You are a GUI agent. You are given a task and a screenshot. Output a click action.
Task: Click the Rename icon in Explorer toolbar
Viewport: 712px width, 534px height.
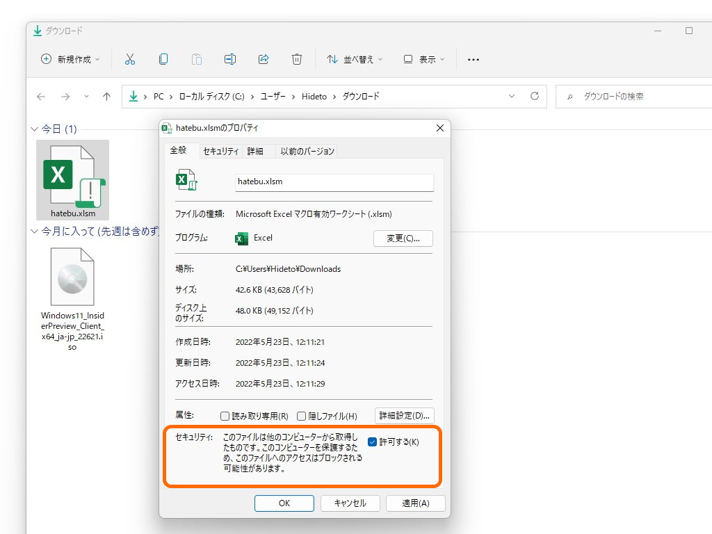pyautogui.click(x=230, y=59)
